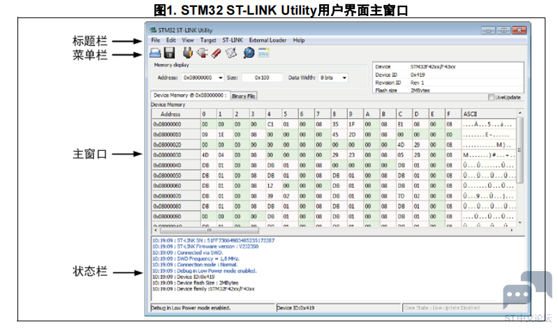Click the ASCII column header

point(489,114)
